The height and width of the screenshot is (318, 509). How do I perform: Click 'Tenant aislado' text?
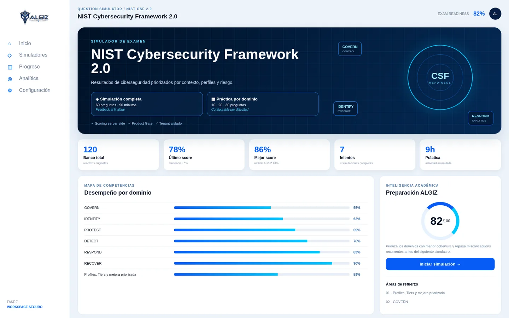[x=169, y=124]
